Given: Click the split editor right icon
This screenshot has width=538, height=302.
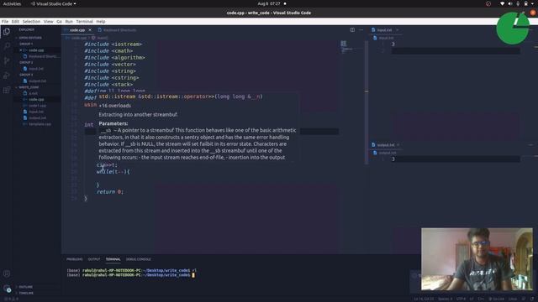Looking at the screenshot, I should click(352, 30).
